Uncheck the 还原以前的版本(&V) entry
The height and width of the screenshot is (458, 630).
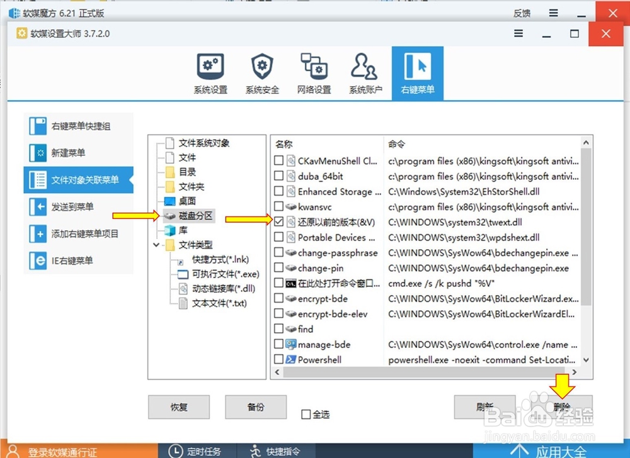[278, 221]
